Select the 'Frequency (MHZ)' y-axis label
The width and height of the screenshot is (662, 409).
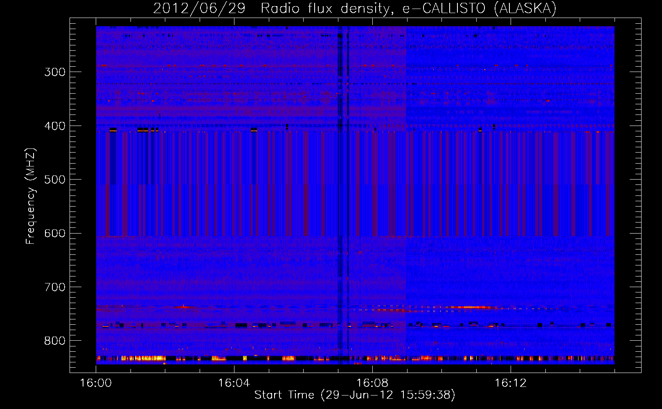pos(31,196)
